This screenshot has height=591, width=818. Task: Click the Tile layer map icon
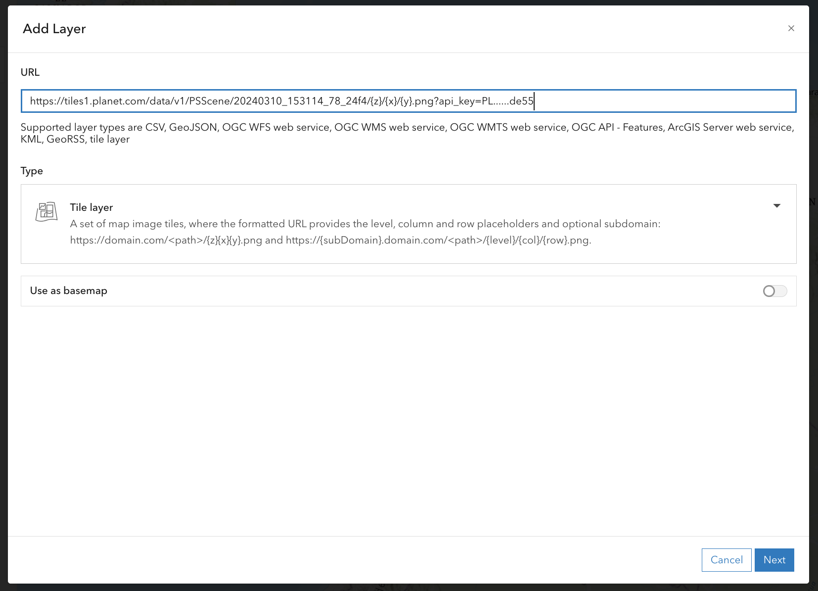tap(46, 212)
